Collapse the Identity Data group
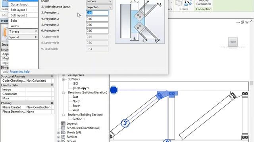 point(52,85)
